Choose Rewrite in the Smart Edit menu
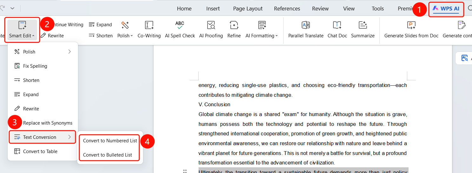Screen dimensions: 472x173 click(x=43, y=109)
